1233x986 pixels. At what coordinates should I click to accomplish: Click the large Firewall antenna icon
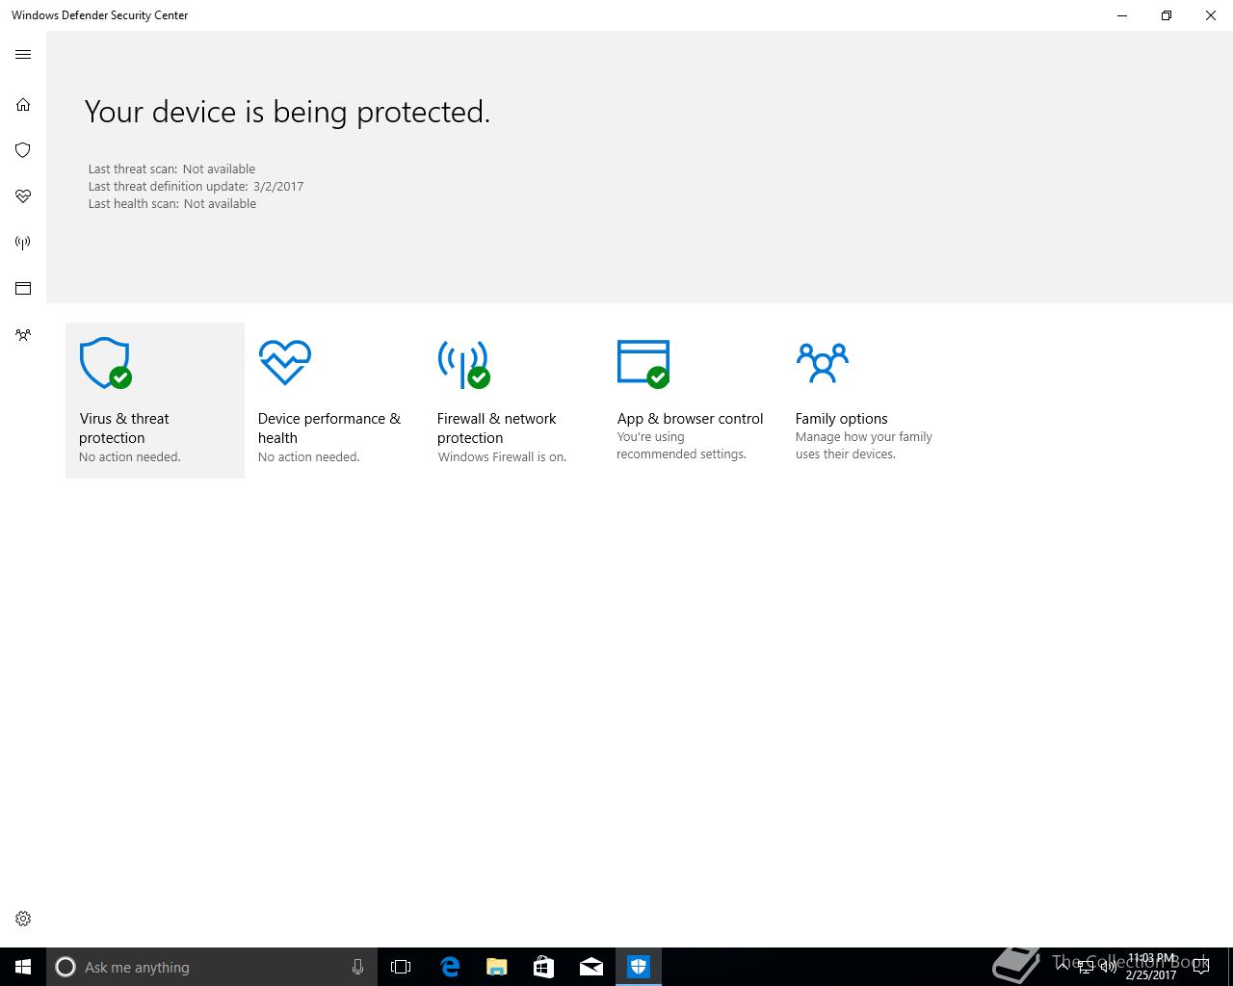[464, 364]
